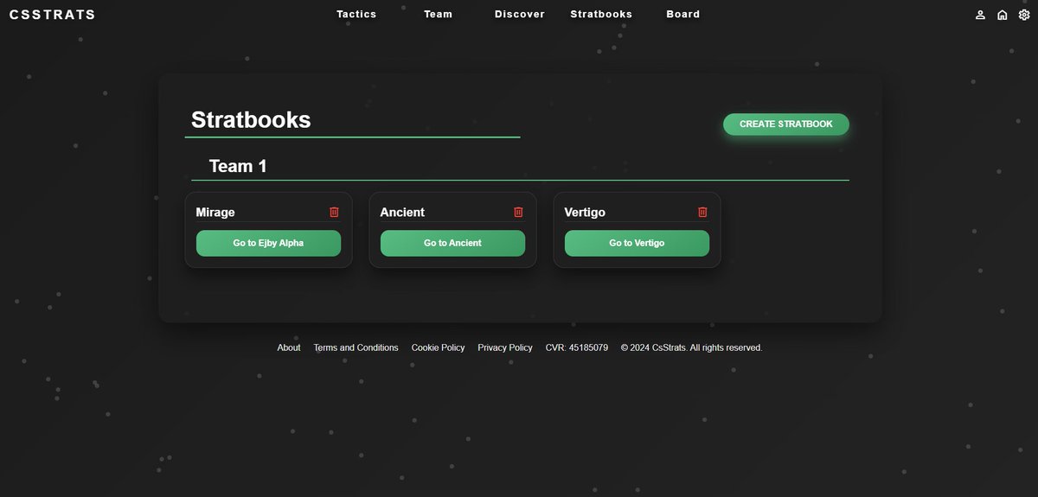1038x497 pixels.
Task: Click the 2024 CsStrats copyright text
Action: click(x=692, y=347)
